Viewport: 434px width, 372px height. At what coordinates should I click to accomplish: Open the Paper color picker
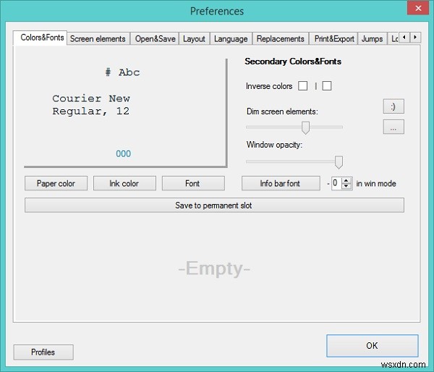click(56, 183)
